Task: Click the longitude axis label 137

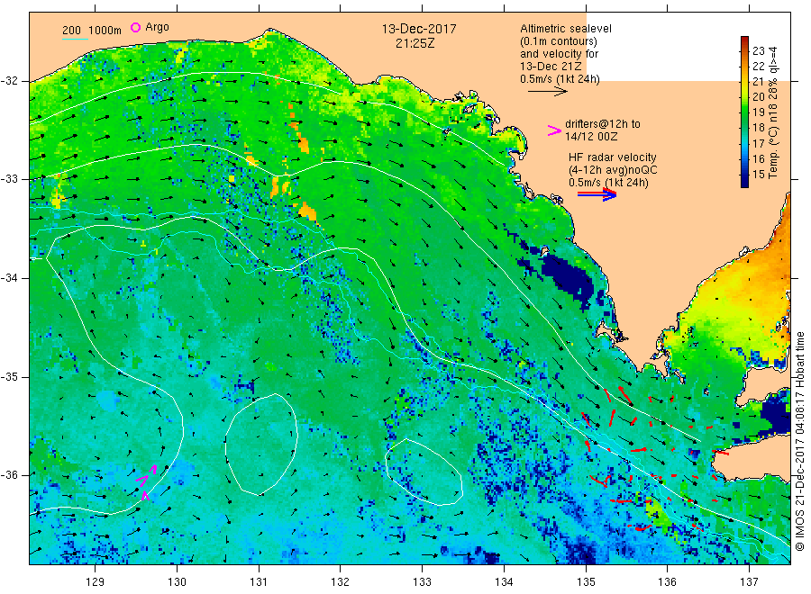Action: pos(749,582)
